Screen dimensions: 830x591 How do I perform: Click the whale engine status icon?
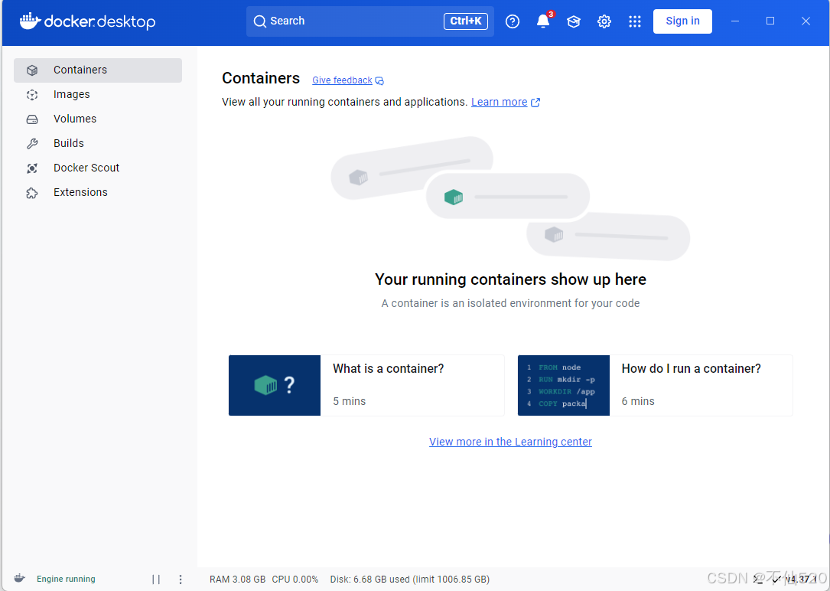point(19,579)
